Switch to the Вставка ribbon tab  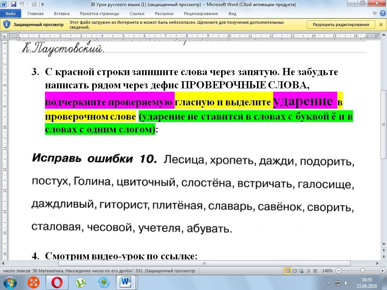[x=62, y=14]
